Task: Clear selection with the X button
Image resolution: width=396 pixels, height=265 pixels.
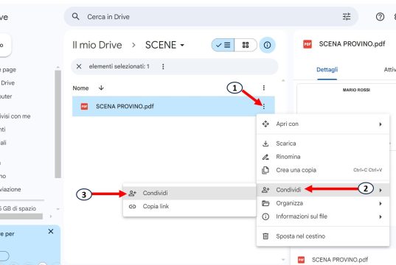Action: point(79,66)
